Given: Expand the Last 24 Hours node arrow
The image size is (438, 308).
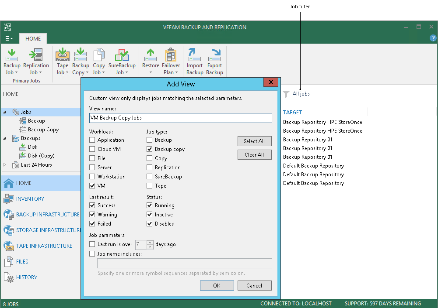Looking at the screenshot, I should pos(4,165).
